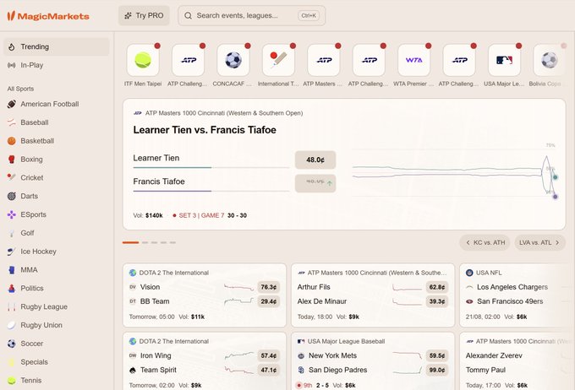Click Iron Wing price 57.4¢
The width and height of the screenshot is (575, 390).
[268, 355]
